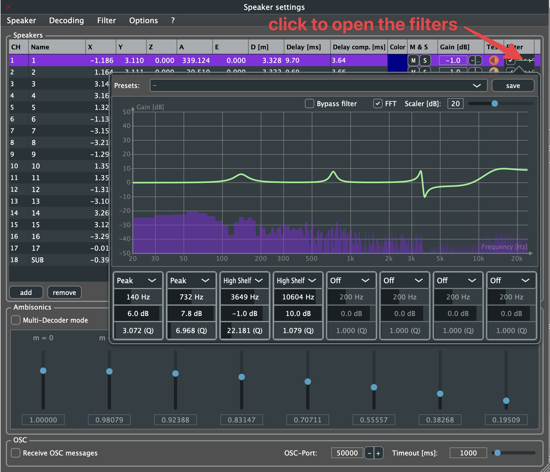Enable the Bypass filter checkbox
This screenshot has height=472, width=550.
pos(309,103)
